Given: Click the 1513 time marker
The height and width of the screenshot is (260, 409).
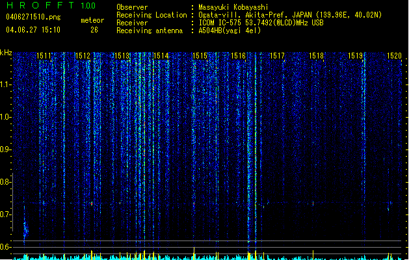Looking at the screenshot, I should [122, 56].
